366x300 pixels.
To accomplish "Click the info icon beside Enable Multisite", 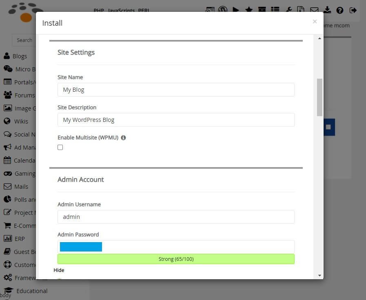I will [123, 138].
